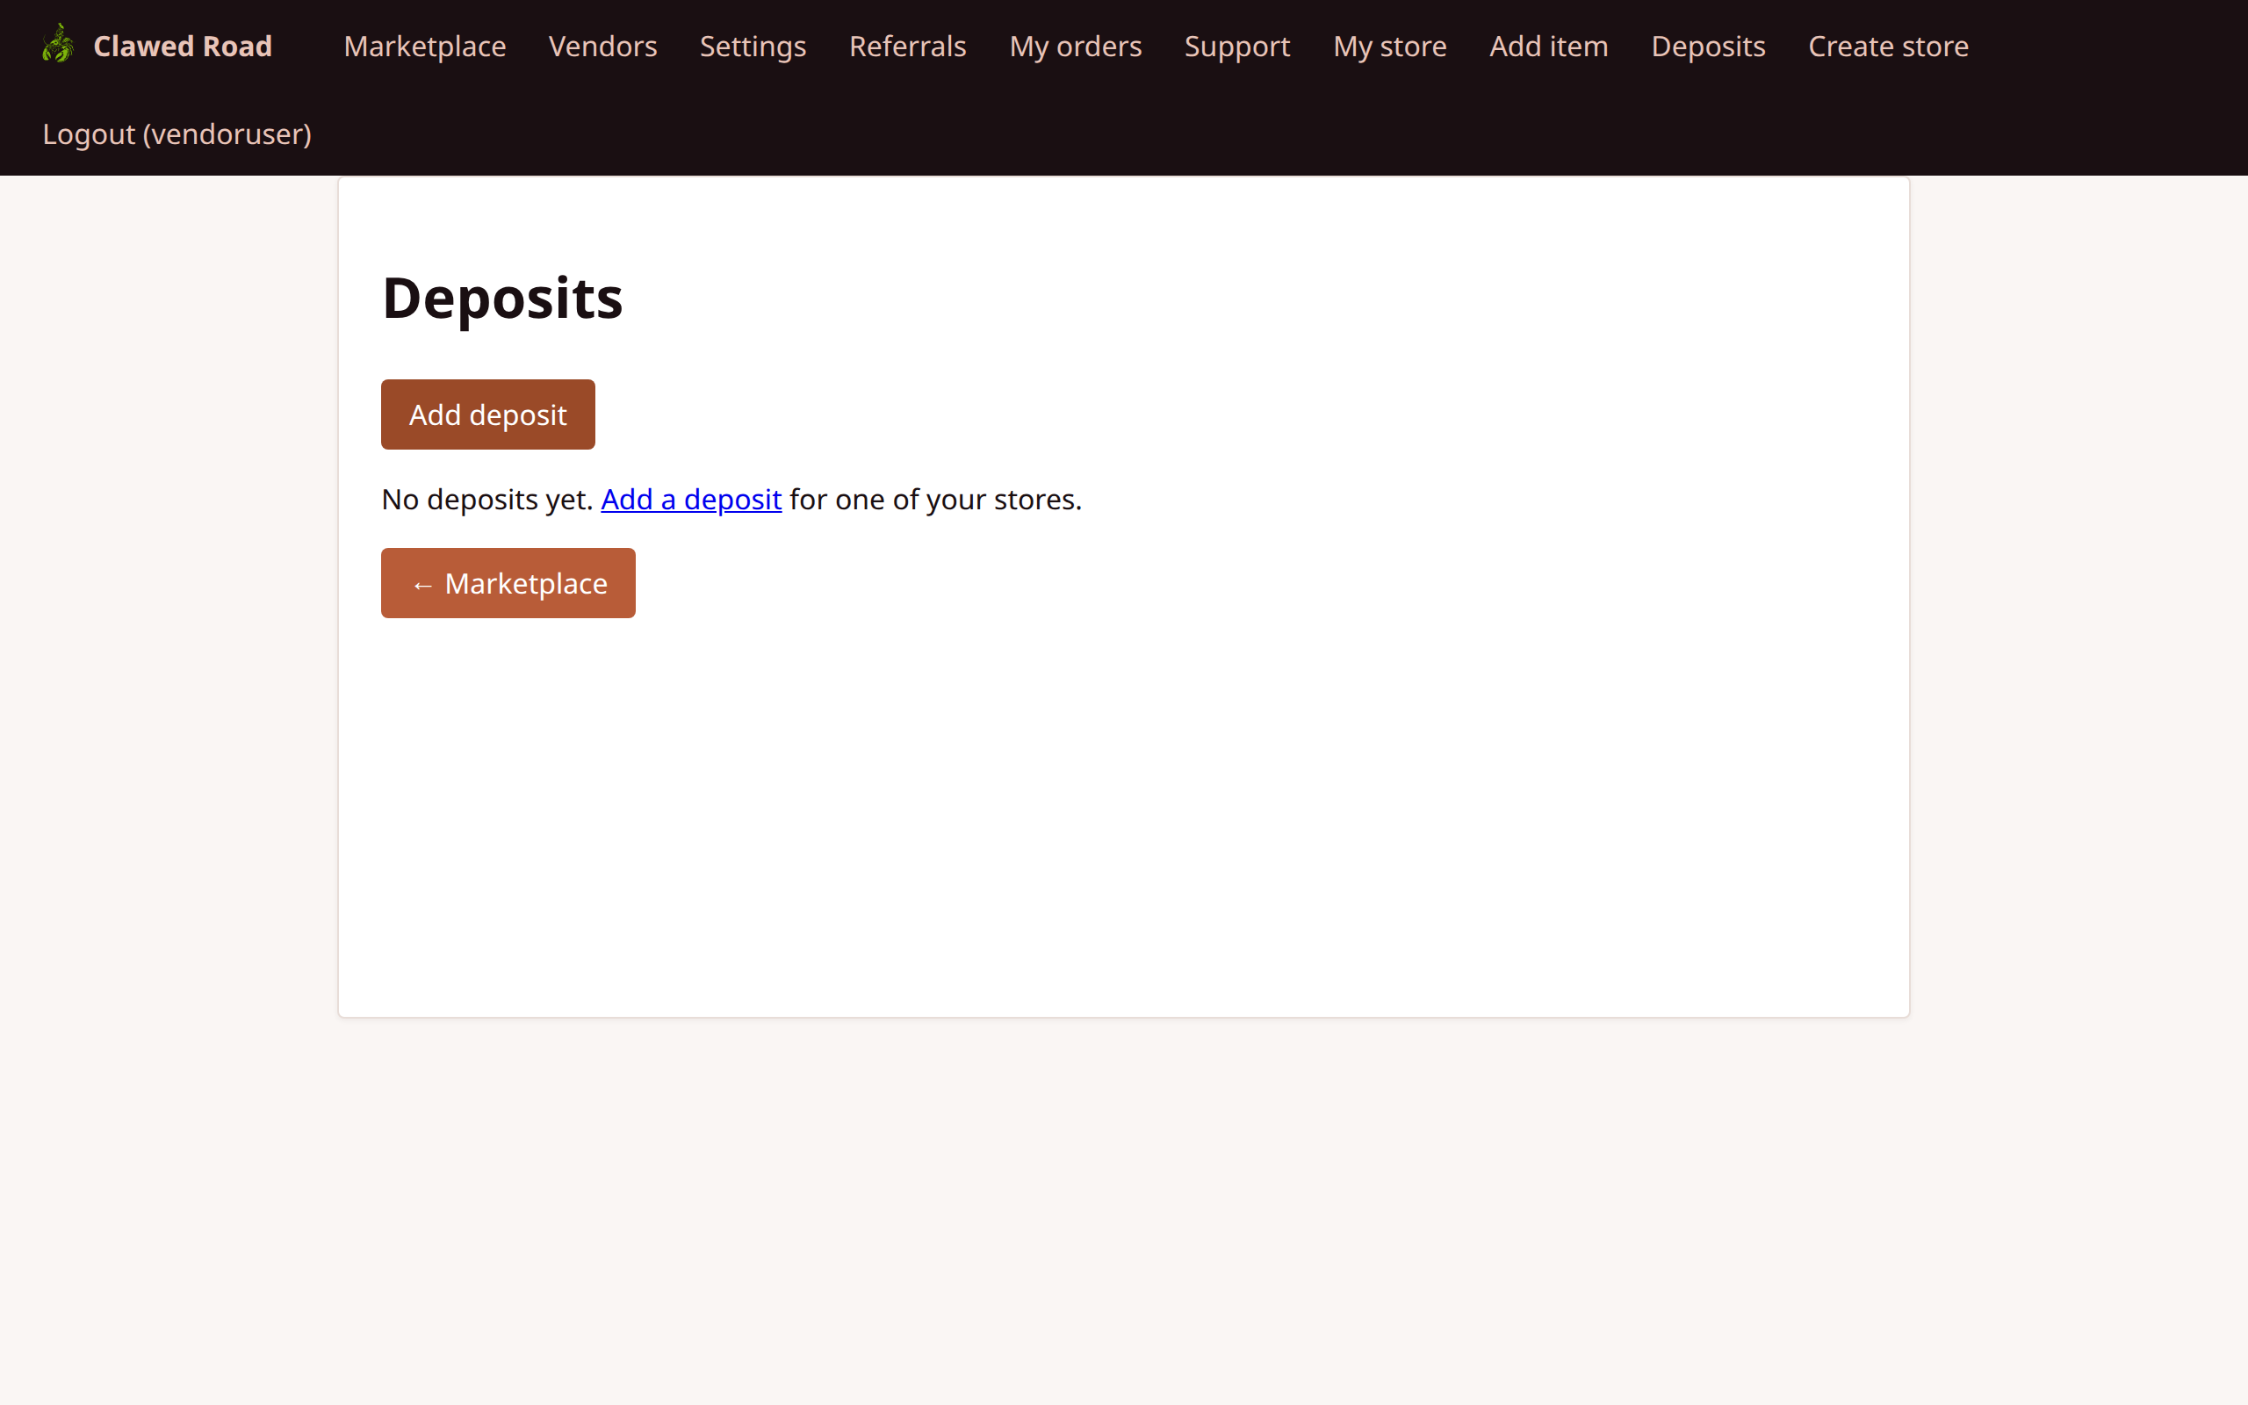Follow the Add a deposit hyperlink
Image resolution: width=2248 pixels, height=1405 pixels.
(691, 499)
